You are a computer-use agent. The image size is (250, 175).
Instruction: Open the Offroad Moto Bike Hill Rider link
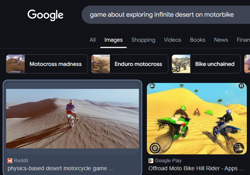click(x=196, y=168)
